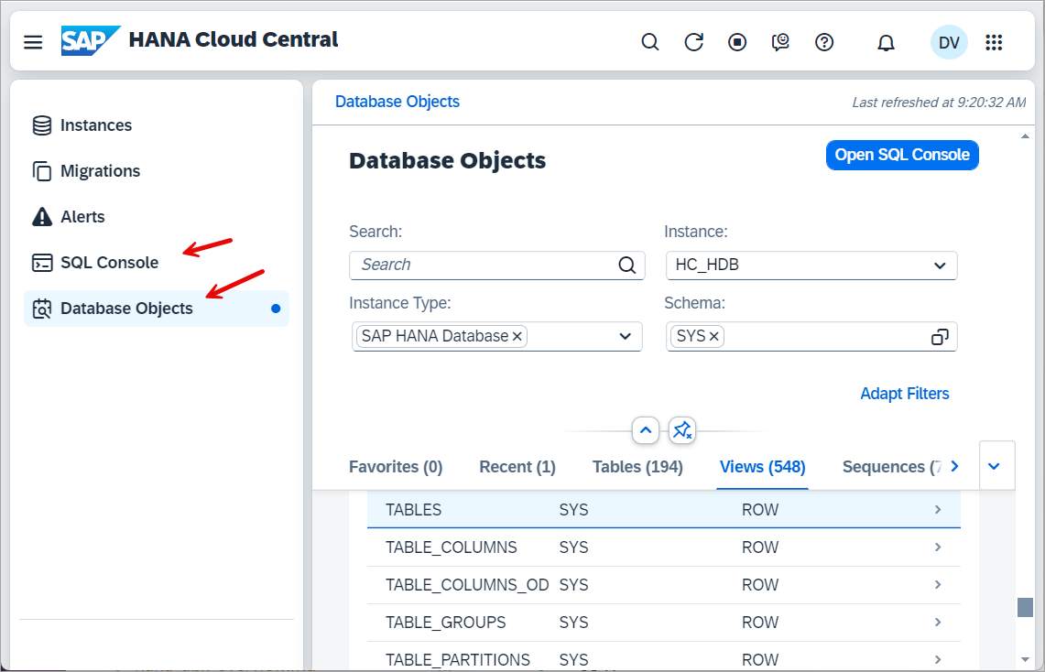Open the Schema value help icon
Image resolution: width=1045 pixels, height=672 pixels.
tap(940, 337)
